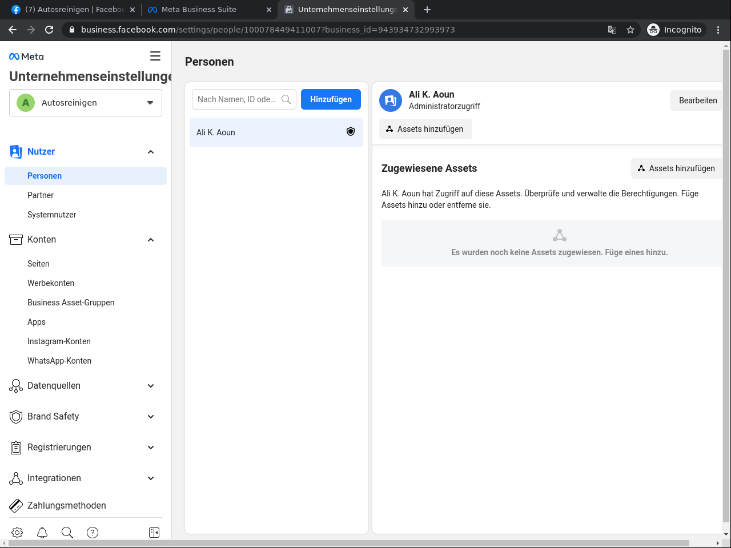The height and width of the screenshot is (548, 731).
Task: Open a new browser tab with the plus icon
Action: pyautogui.click(x=427, y=10)
